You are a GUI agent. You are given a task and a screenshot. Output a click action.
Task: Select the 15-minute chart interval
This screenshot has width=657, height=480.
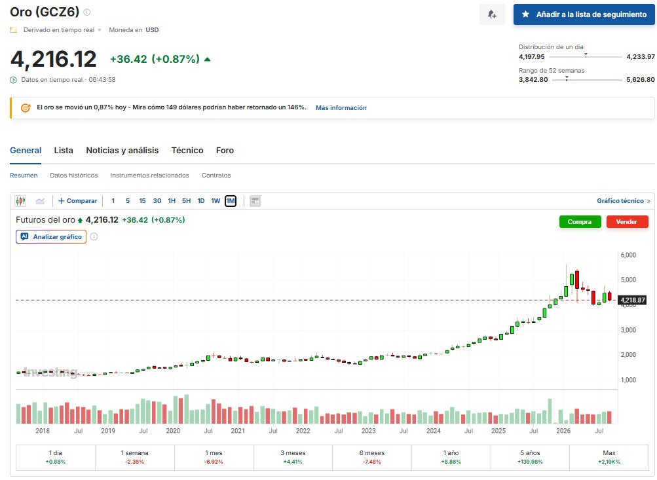[142, 201]
